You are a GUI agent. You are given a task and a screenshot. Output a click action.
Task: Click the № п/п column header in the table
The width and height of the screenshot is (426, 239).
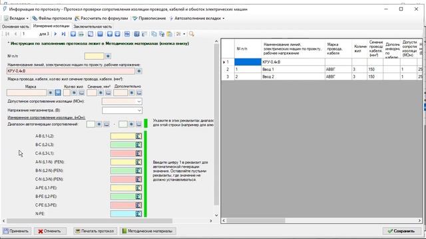248,48
